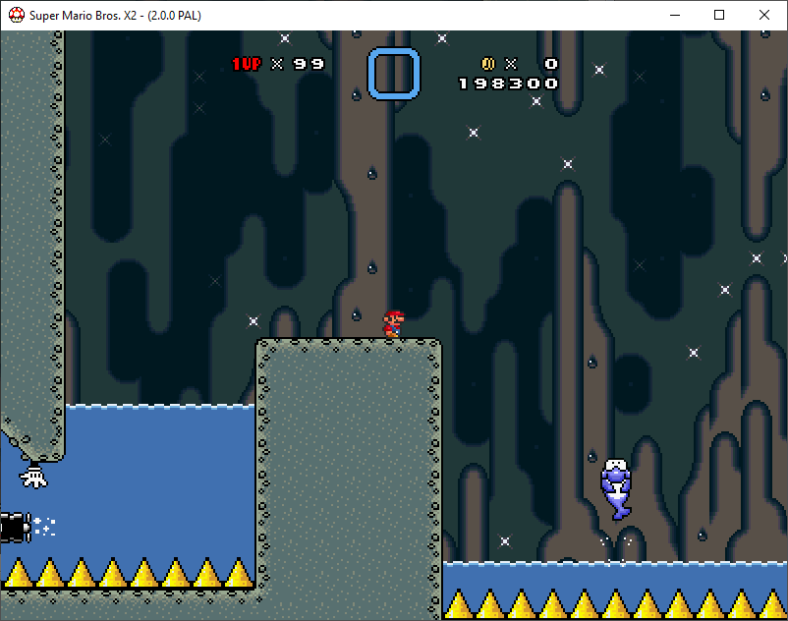Click the white glove hand under the ledge
Image resolution: width=788 pixels, height=621 pixels.
[33, 477]
